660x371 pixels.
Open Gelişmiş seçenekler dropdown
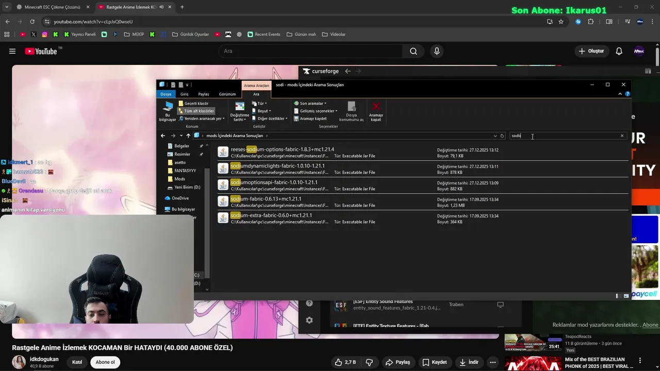coord(316,111)
